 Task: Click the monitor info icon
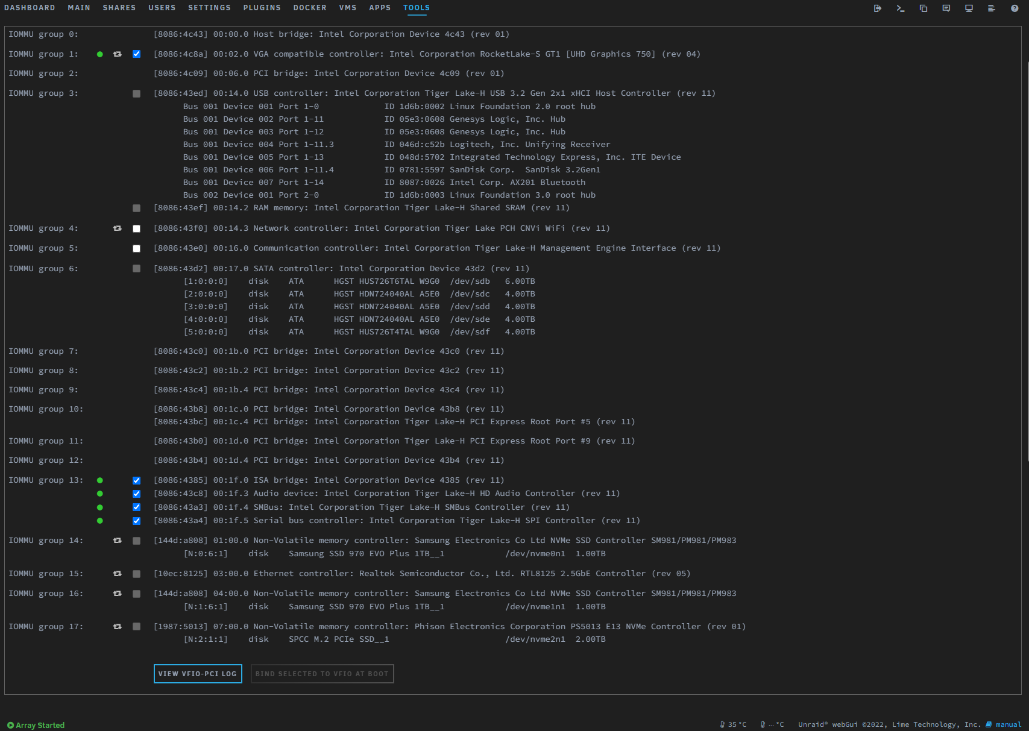click(x=969, y=8)
